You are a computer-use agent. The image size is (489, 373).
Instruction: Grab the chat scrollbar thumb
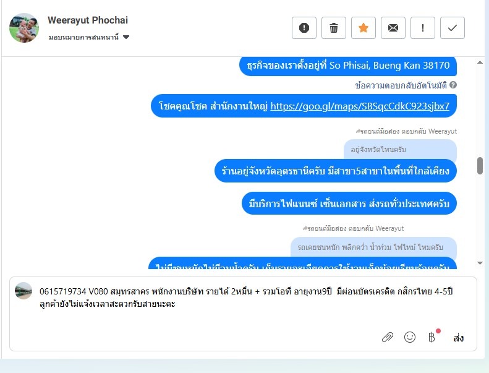point(480,166)
